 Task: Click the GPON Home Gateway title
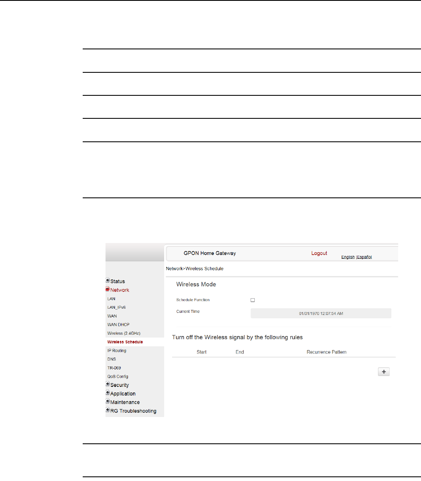[x=210, y=253]
